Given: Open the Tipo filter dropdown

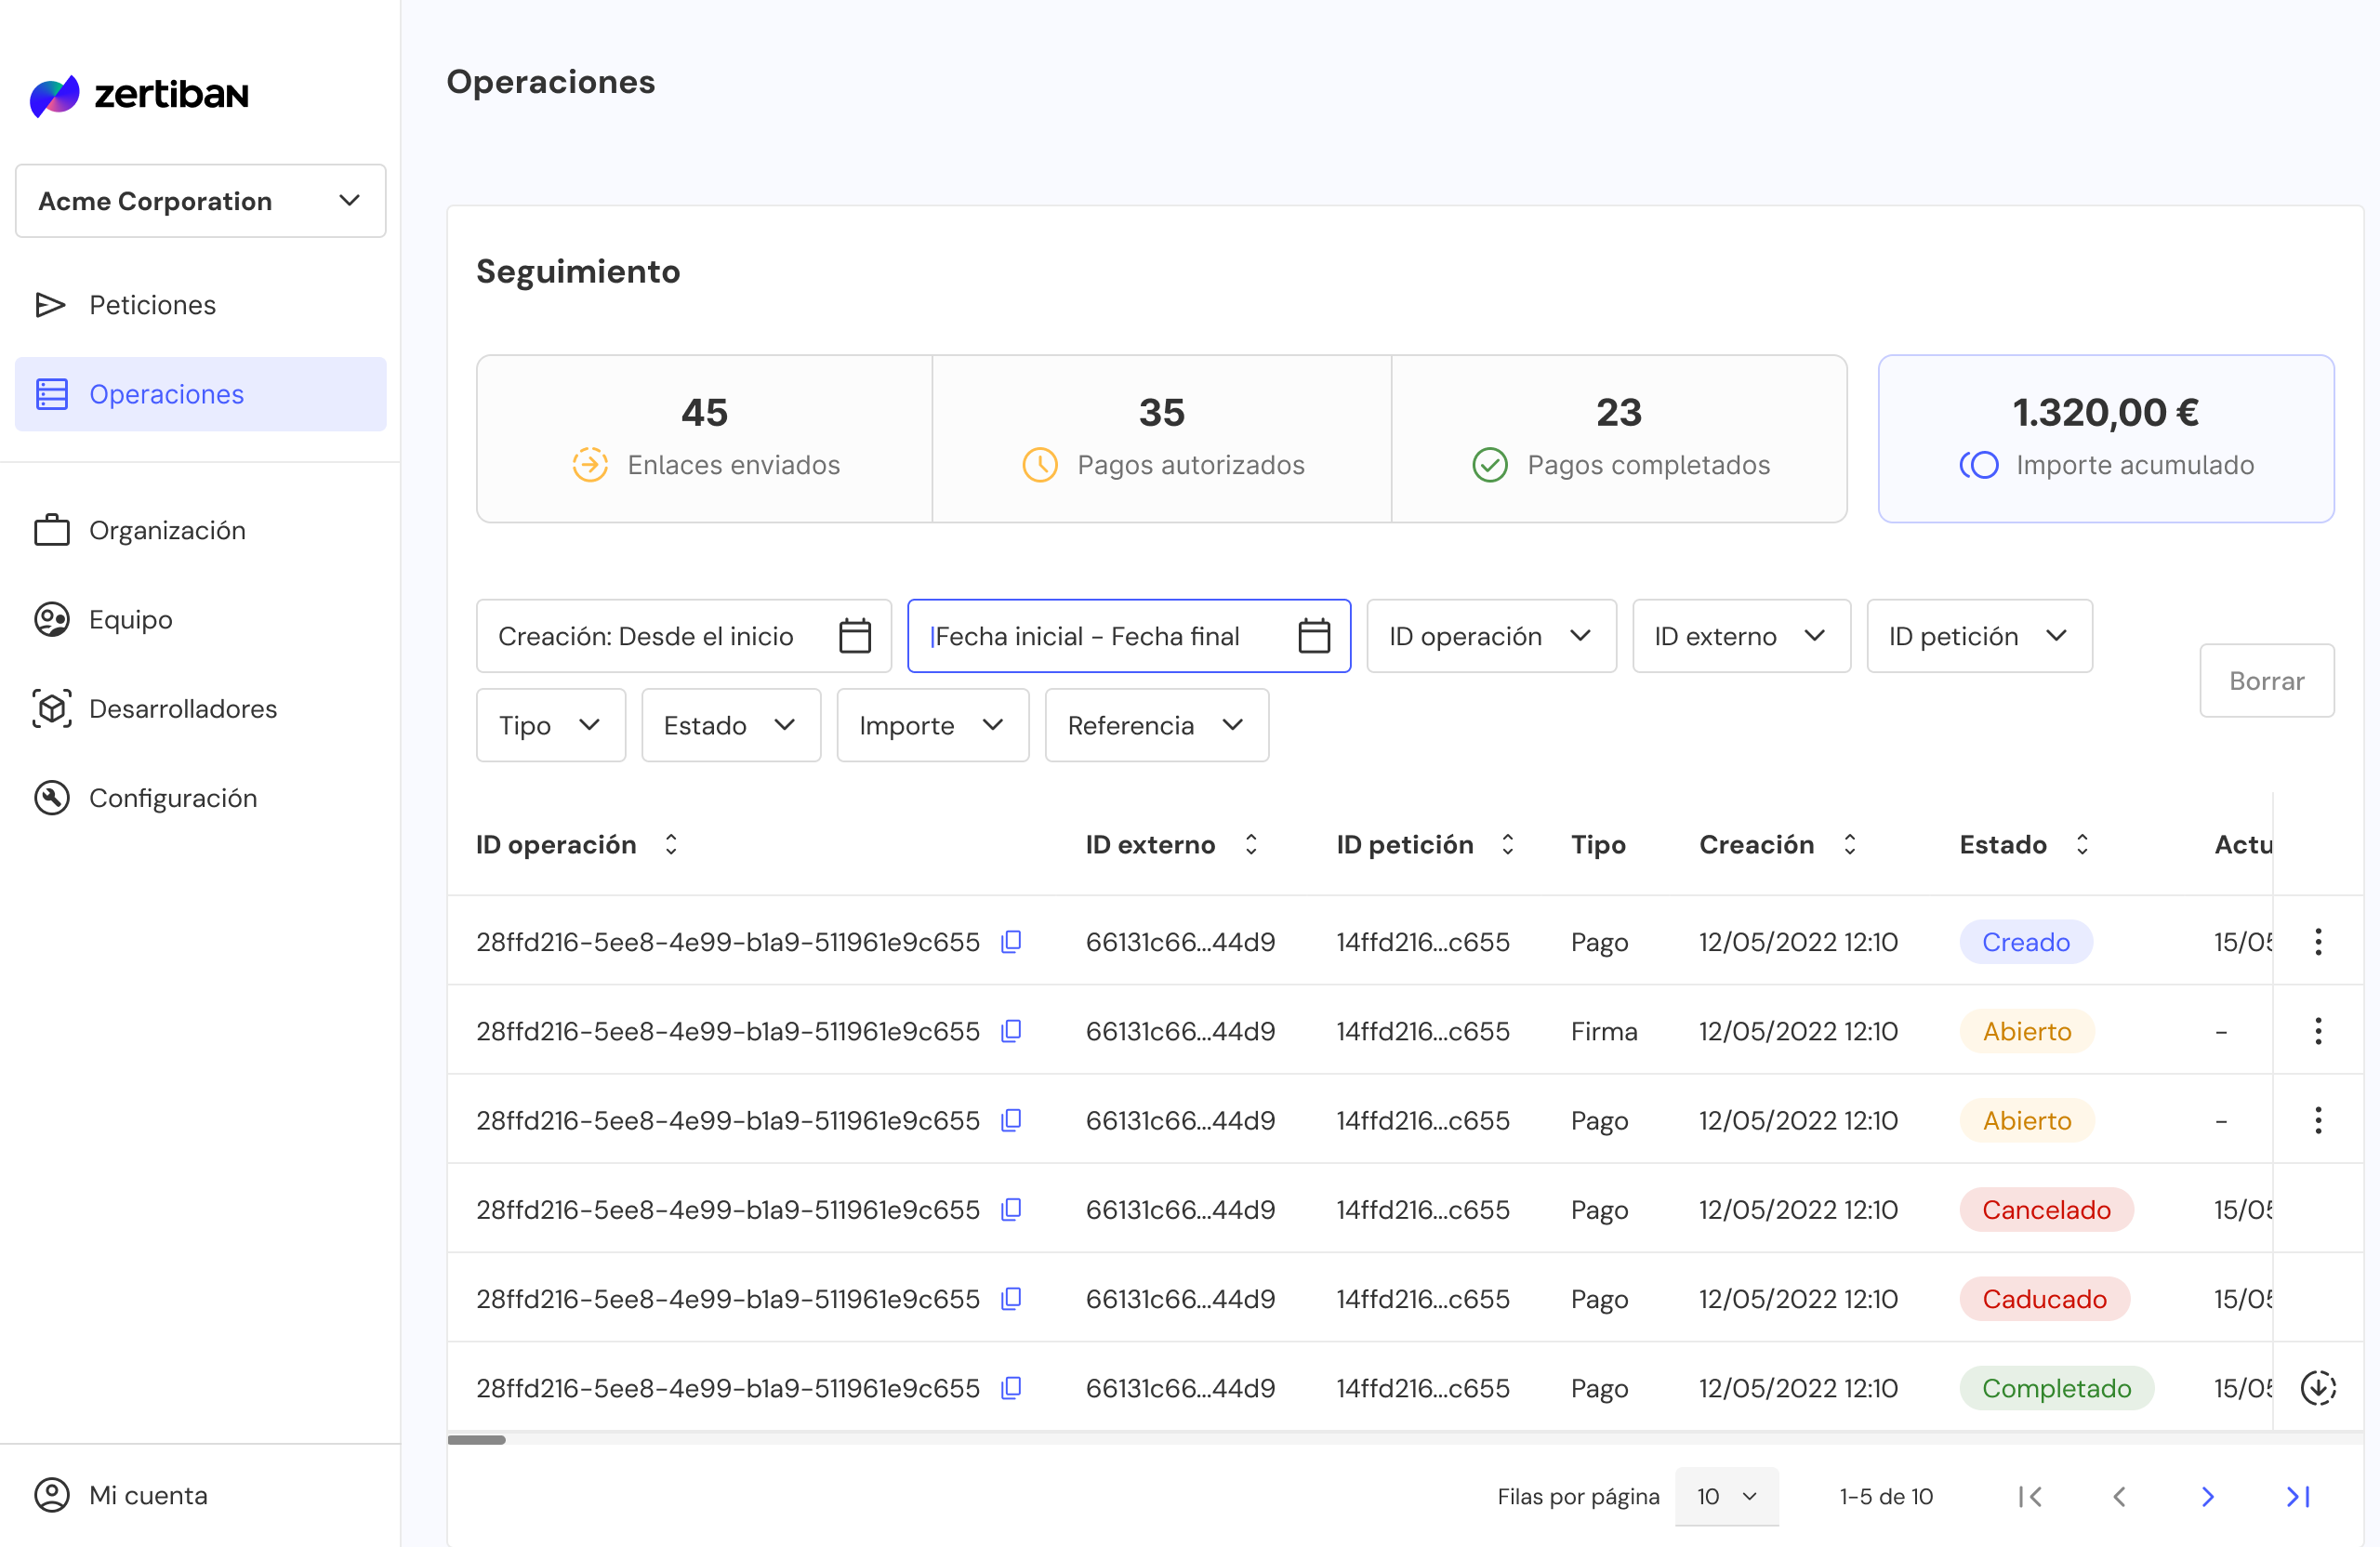Looking at the screenshot, I should 551,725.
